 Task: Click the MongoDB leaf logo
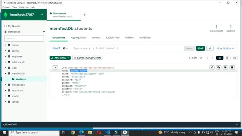point(6,15)
